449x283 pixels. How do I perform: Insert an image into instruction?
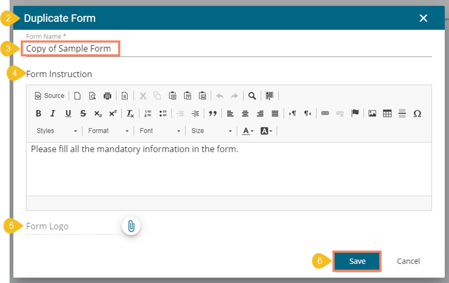pos(372,114)
